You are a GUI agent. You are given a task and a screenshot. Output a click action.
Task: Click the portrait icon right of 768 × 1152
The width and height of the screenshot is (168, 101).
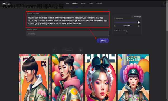[x=139, y=26]
